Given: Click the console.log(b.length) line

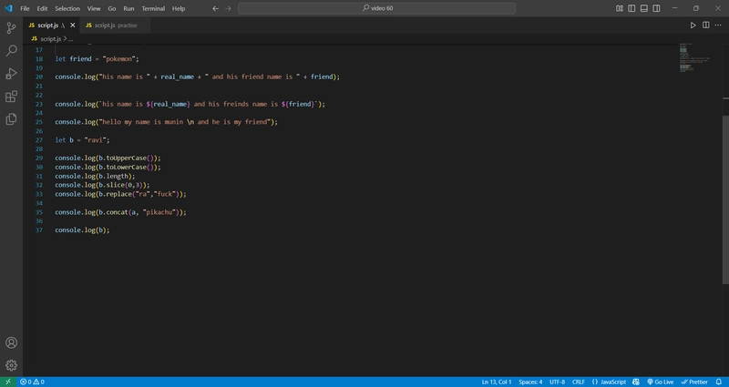Looking at the screenshot, I should [95, 176].
